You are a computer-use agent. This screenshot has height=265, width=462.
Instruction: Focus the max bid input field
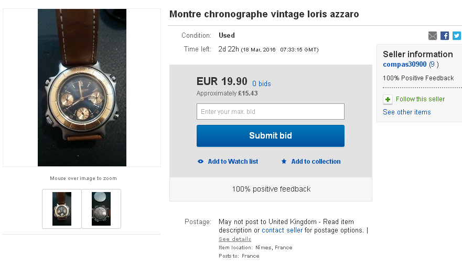pos(270,112)
